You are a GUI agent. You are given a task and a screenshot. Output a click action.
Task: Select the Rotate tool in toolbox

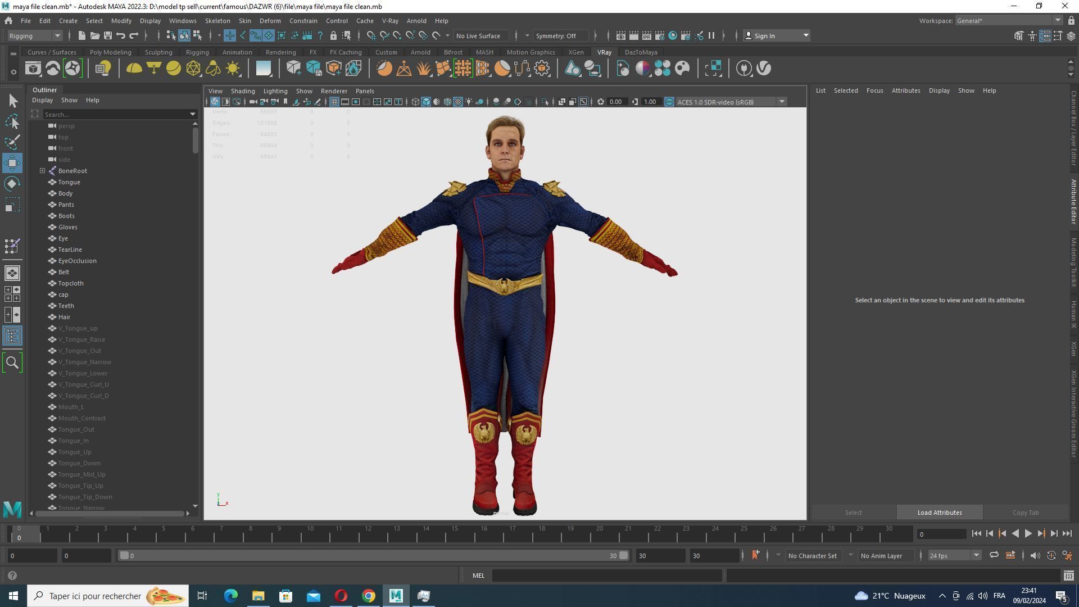coord(12,184)
